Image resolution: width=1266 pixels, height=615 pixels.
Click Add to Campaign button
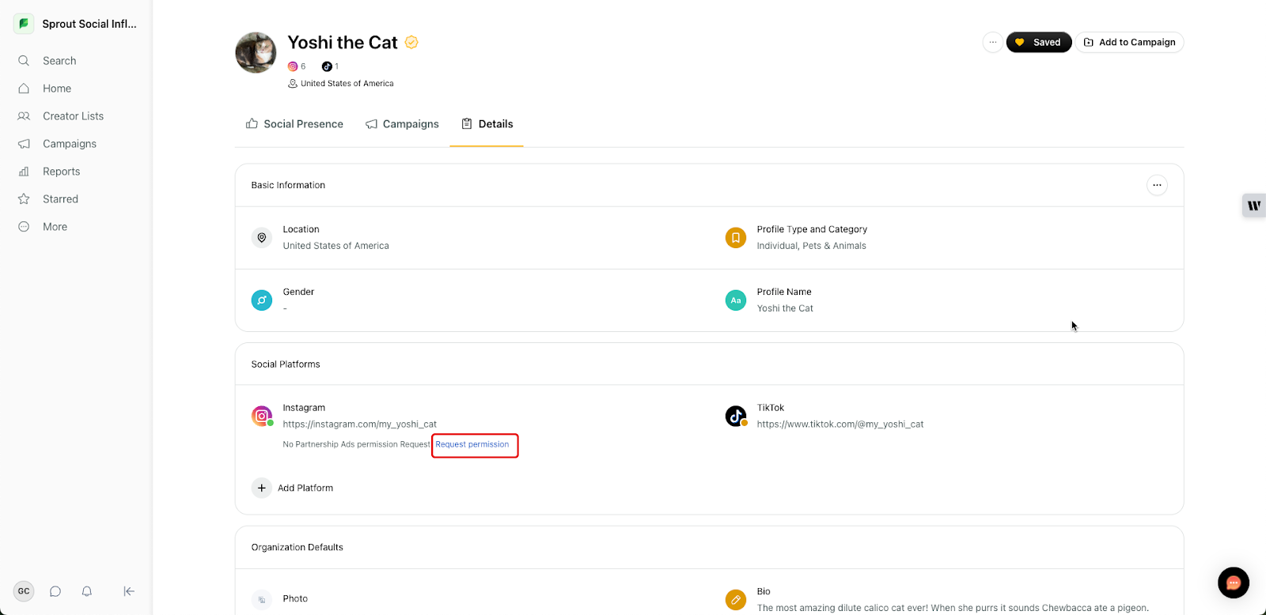(1129, 42)
